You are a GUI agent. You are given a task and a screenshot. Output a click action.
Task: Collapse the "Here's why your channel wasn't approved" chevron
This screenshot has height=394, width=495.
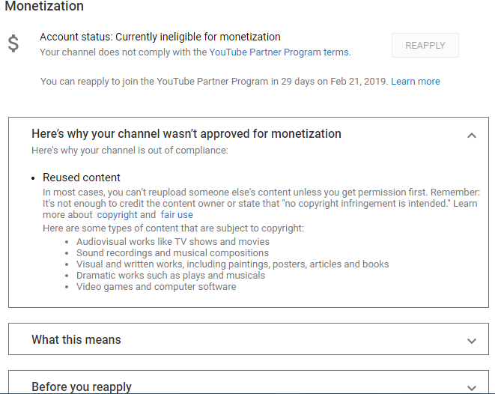tap(471, 136)
